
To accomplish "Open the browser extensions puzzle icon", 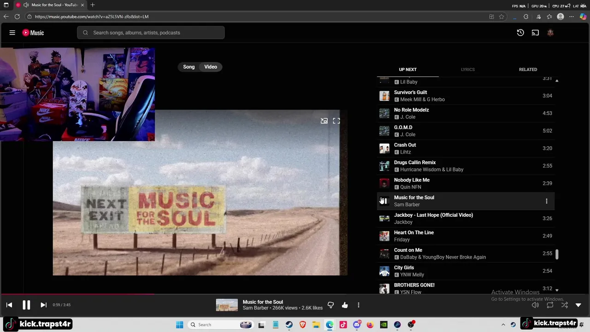I will [x=526, y=17].
